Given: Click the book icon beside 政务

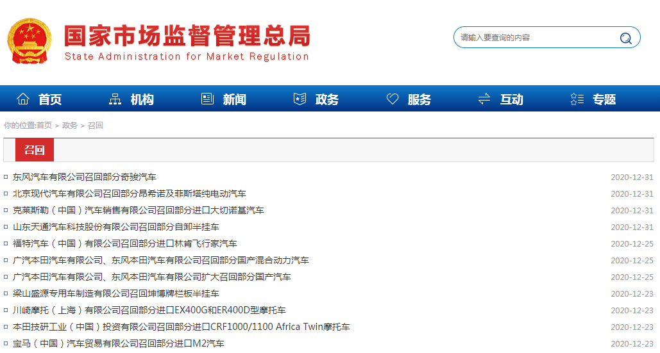Looking at the screenshot, I should (x=300, y=99).
